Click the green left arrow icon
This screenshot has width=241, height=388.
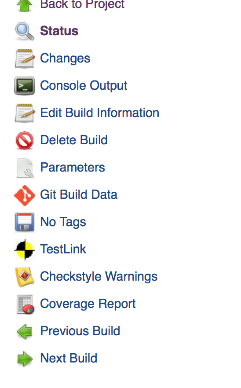coord(24,332)
